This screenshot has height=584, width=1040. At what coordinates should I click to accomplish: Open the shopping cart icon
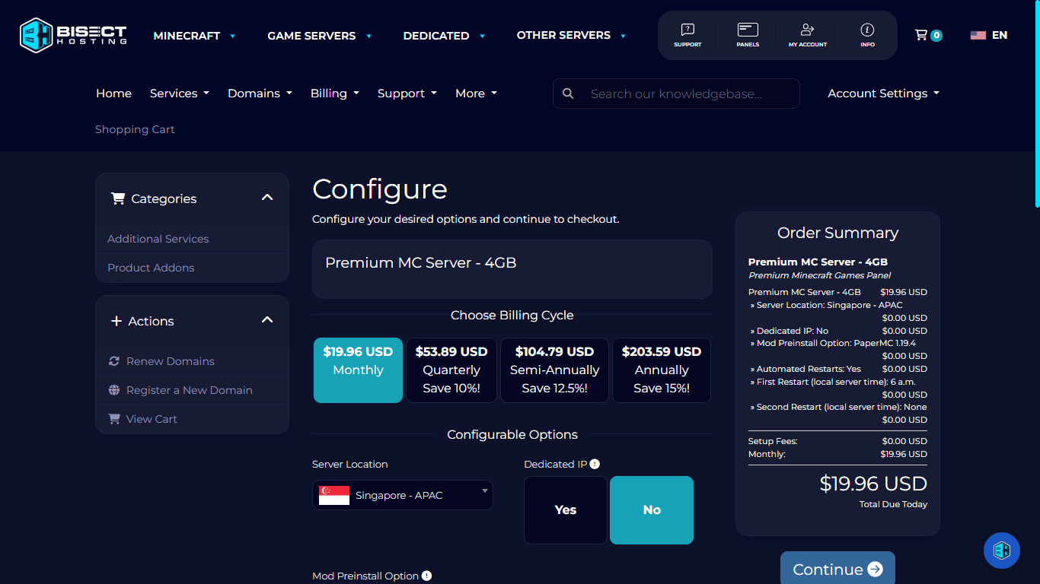pos(924,35)
